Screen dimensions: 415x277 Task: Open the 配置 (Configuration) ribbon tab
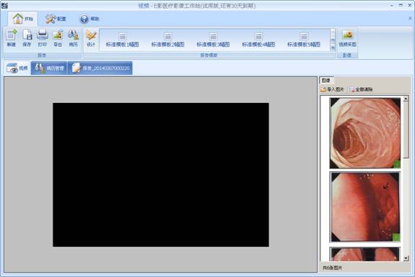(56, 19)
